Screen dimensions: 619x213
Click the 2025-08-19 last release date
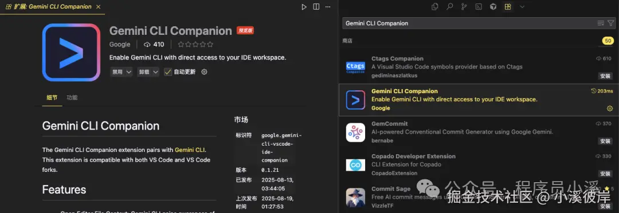pos(278,202)
